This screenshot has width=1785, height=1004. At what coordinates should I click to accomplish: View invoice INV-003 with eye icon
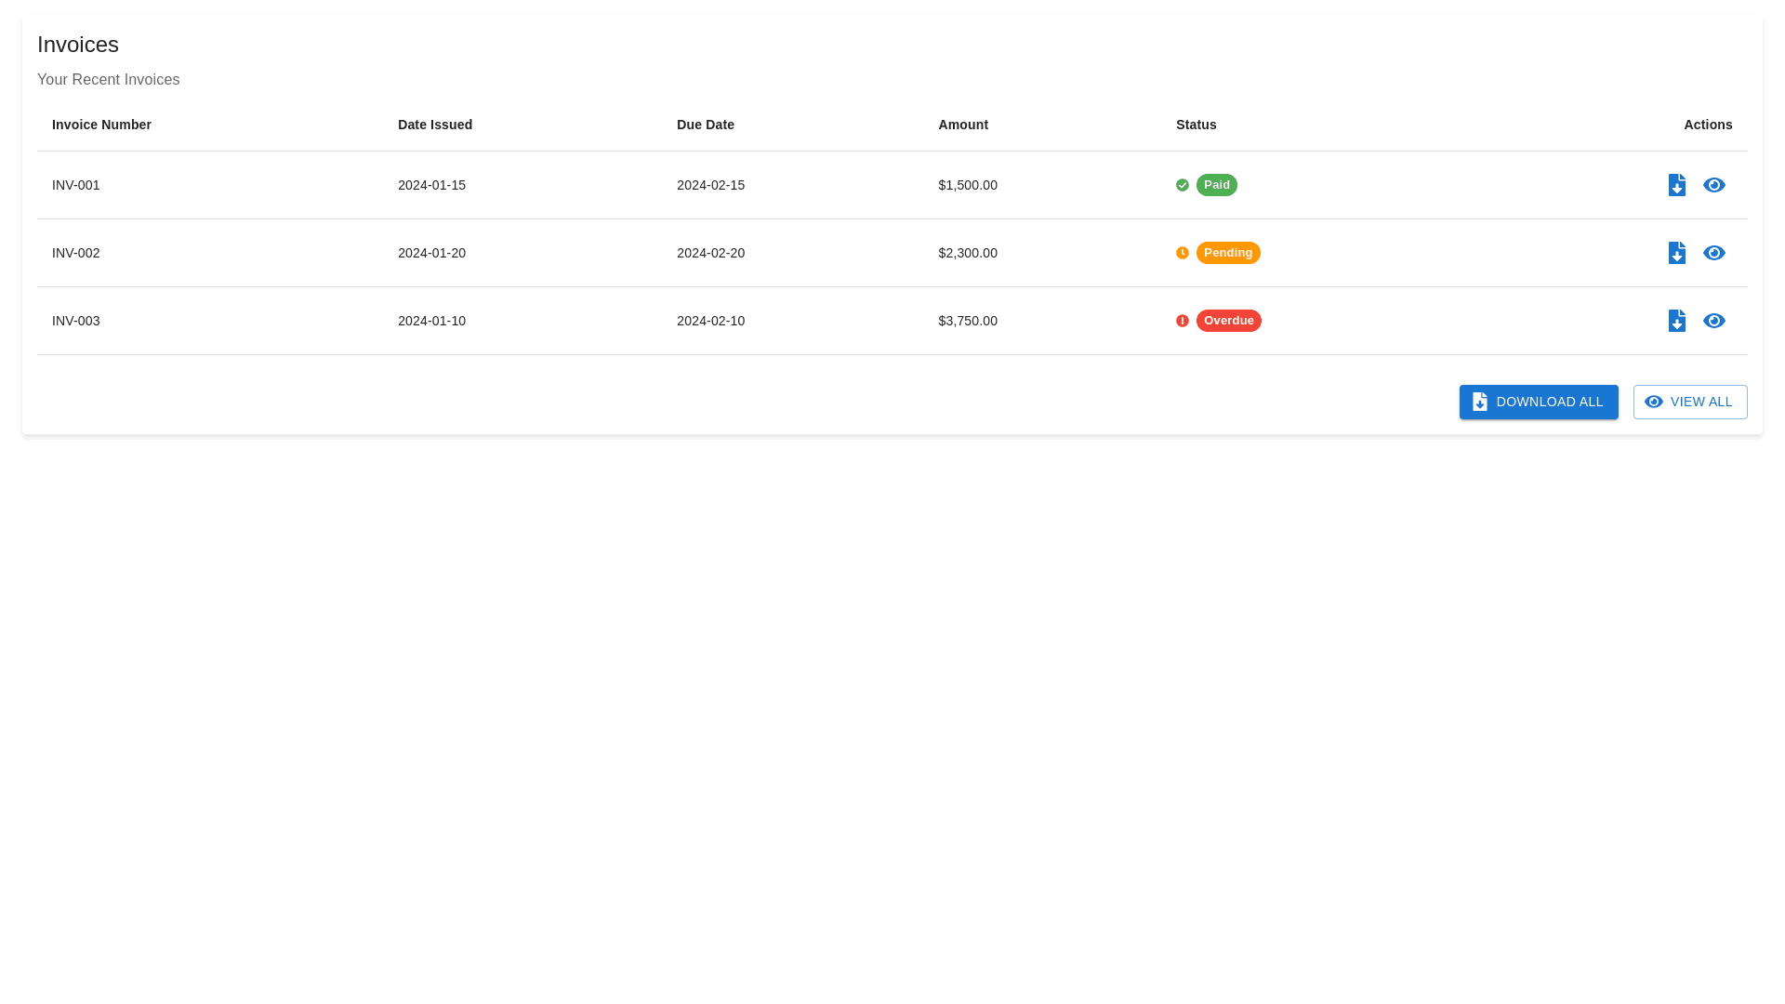tap(1713, 321)
